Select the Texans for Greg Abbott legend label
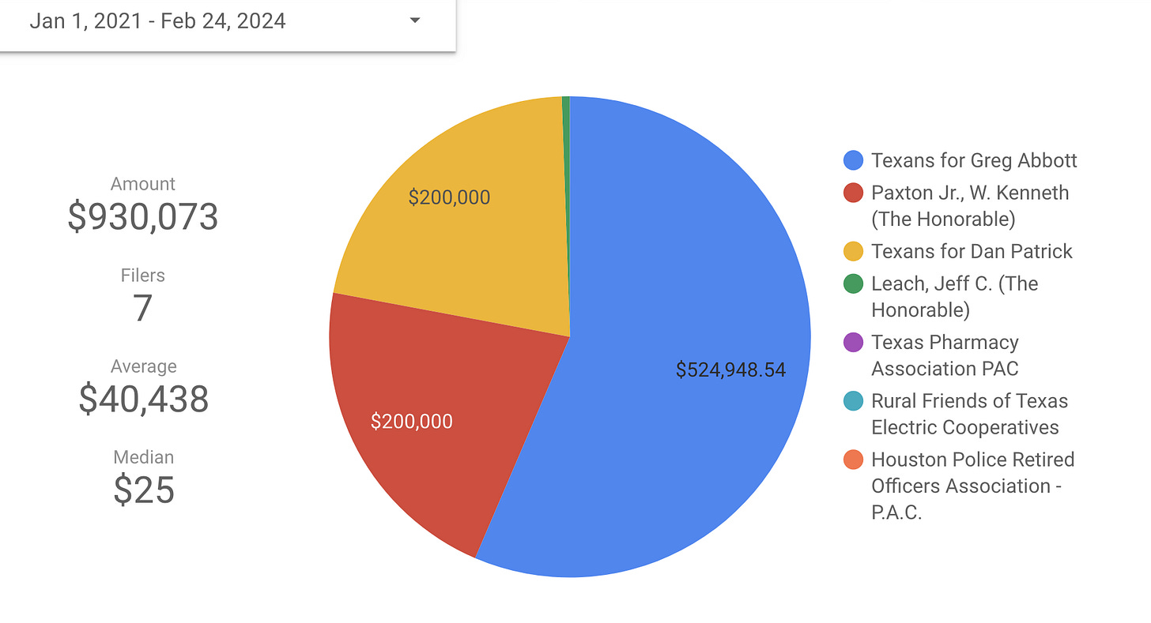 tap(974, 160)
